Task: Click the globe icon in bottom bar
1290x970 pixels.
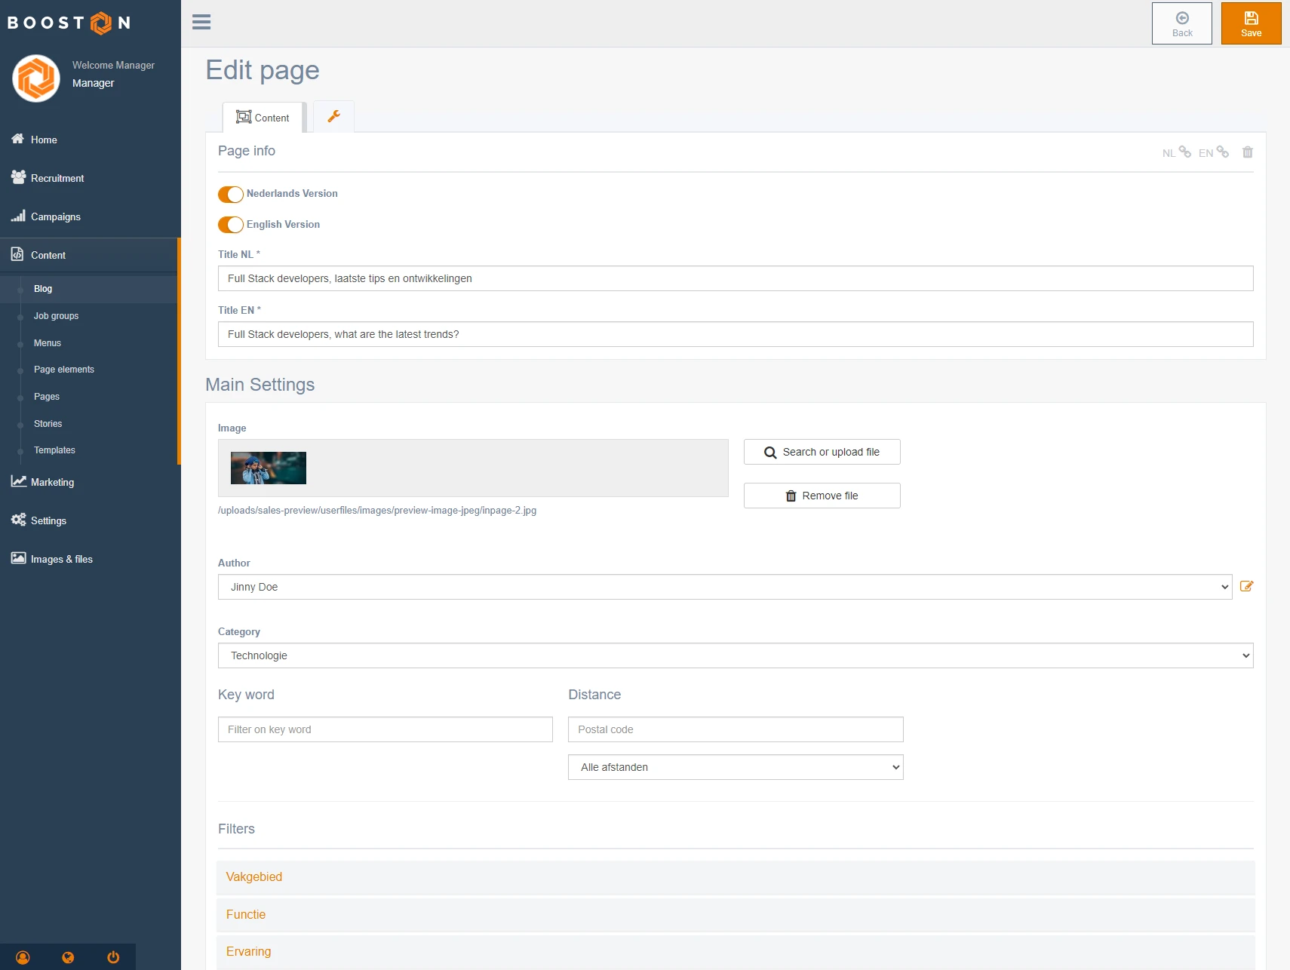Action: pyautogui.click(x=68, y=957)
